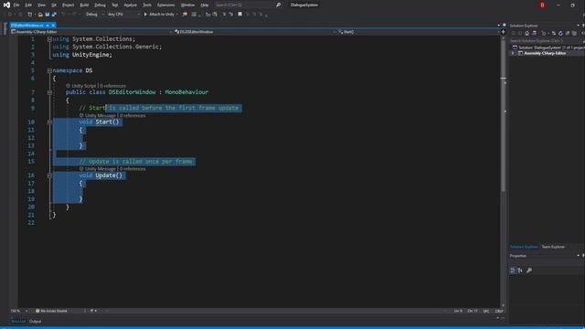The width and height of the screenshot is (585, 329).
Task: Open the Edit menu
Action: click(28, 5)
